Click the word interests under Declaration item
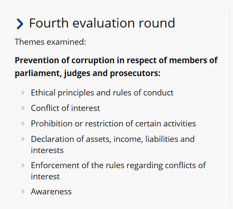The width and height of the screenshot is (233, 209). click(47, 151)
